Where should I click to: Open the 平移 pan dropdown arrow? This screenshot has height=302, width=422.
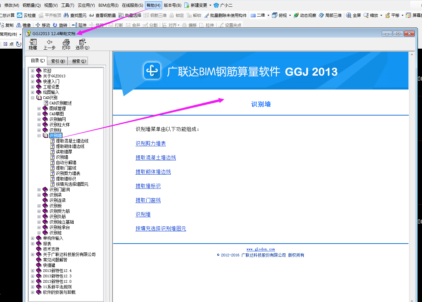tap(402, 15)
